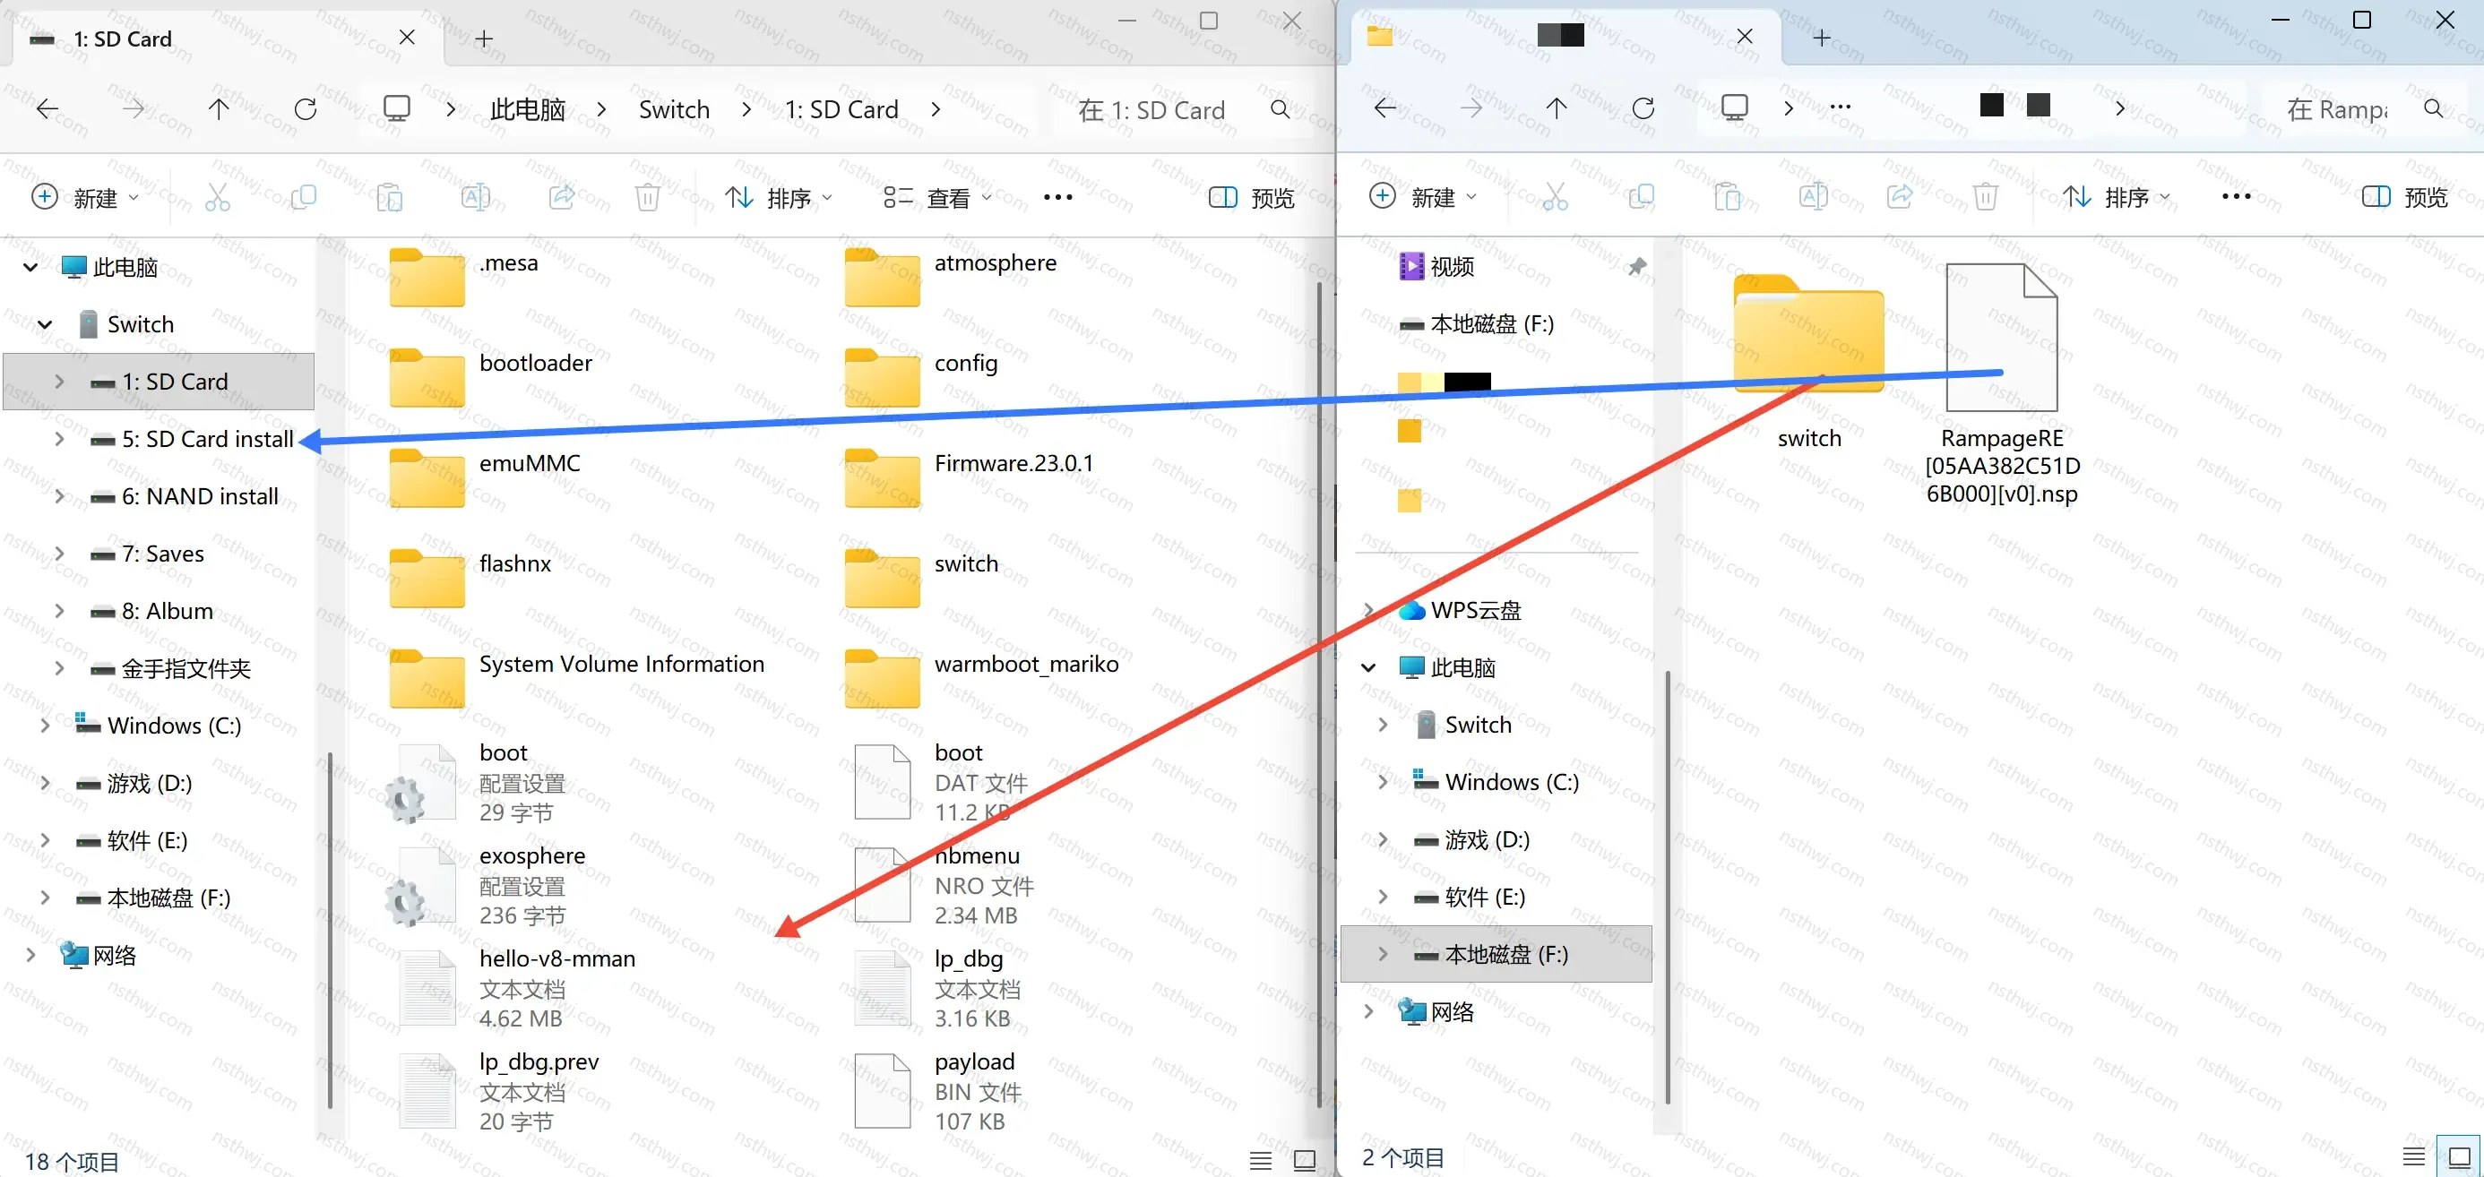Select 6: NAND install in left tree

click(x=200, y=495)
